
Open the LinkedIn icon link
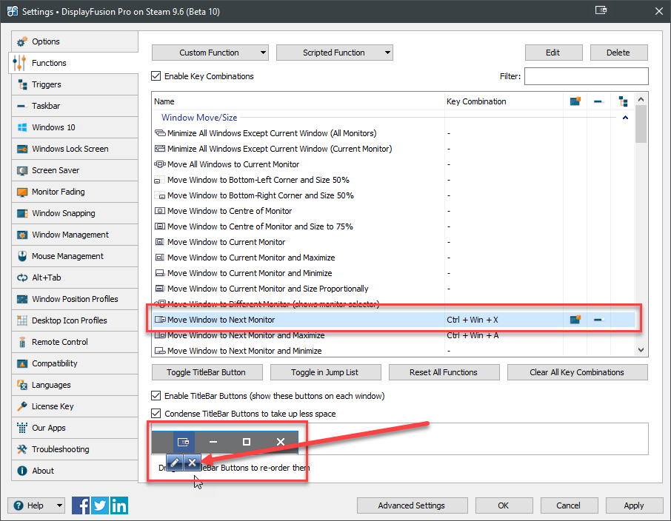(x=118, y=505)
